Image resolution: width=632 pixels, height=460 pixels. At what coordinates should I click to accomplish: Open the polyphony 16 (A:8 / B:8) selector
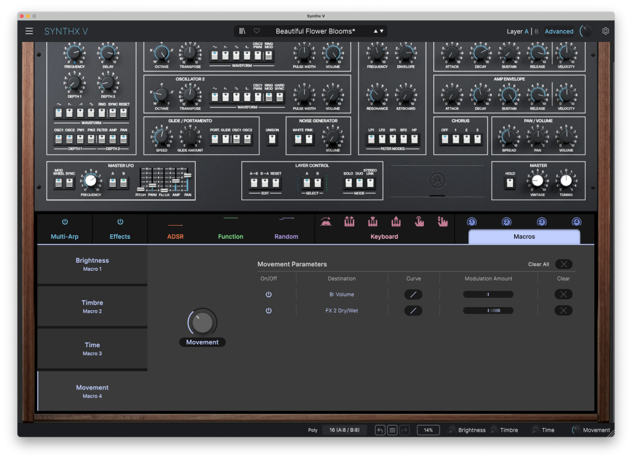(x=344, y=430)
